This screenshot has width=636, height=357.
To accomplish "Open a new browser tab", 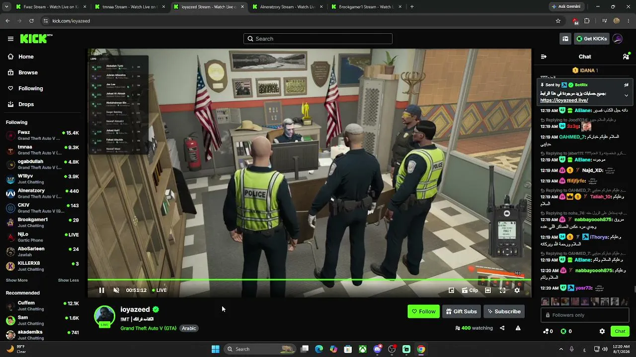I will click(412, 7).
